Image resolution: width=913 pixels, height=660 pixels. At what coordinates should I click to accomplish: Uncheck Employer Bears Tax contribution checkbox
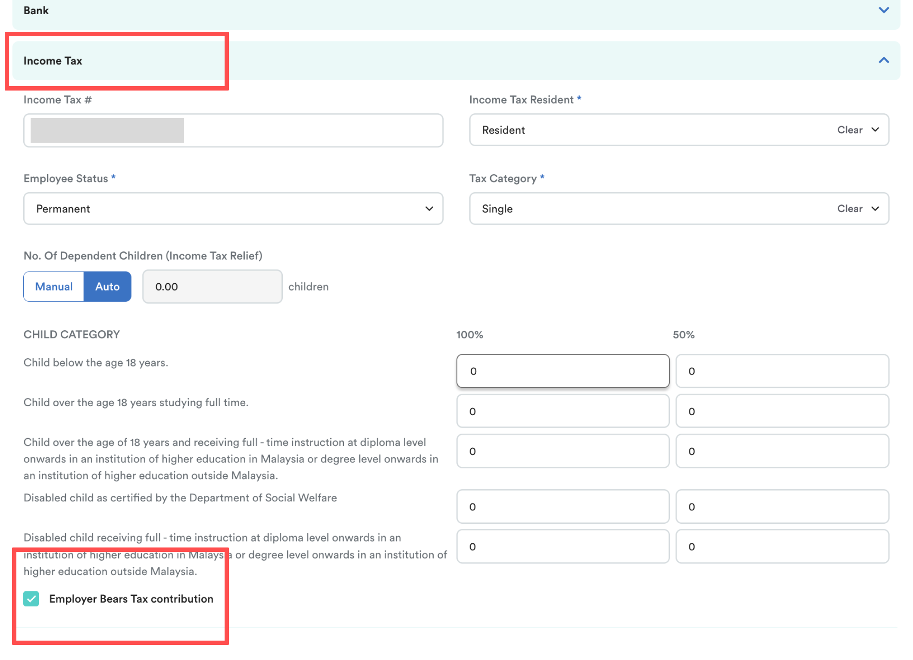pyautogui.click(x=31, y=599)
